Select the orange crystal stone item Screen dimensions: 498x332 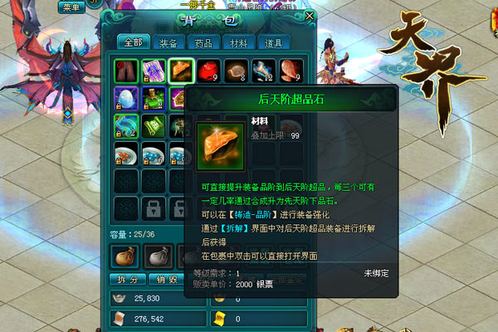[x=181, y=71]
